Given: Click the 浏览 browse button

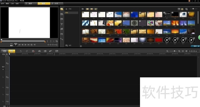Looking at the screenshot, I should 68,46.
